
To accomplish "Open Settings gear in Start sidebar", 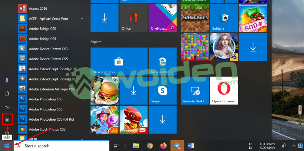I will click(x=7, y=120).
